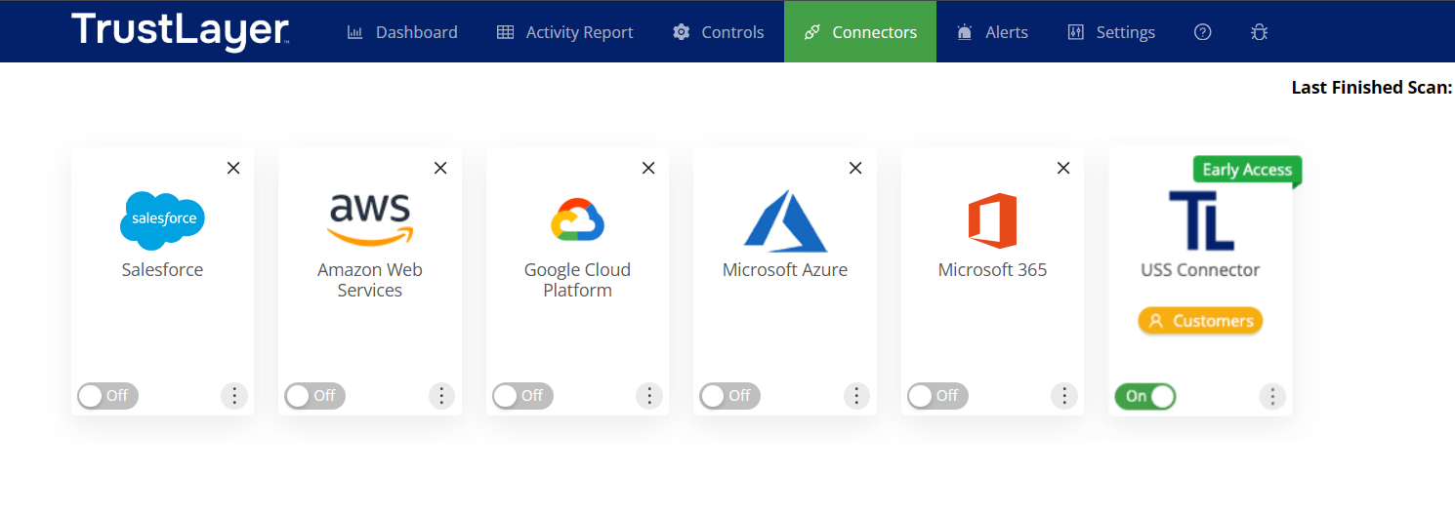1455x513 pixels.
Task: Enable the Amazon Web Services toggle
Action: (x=315, y=396)
